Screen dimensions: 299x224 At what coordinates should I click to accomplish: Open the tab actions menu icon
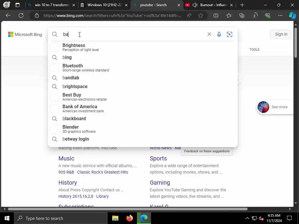coord(18,5)
